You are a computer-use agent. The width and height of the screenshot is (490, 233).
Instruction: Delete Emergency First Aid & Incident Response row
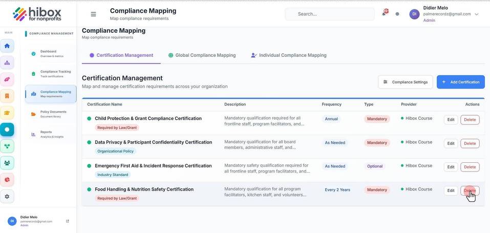coord(470,167)
